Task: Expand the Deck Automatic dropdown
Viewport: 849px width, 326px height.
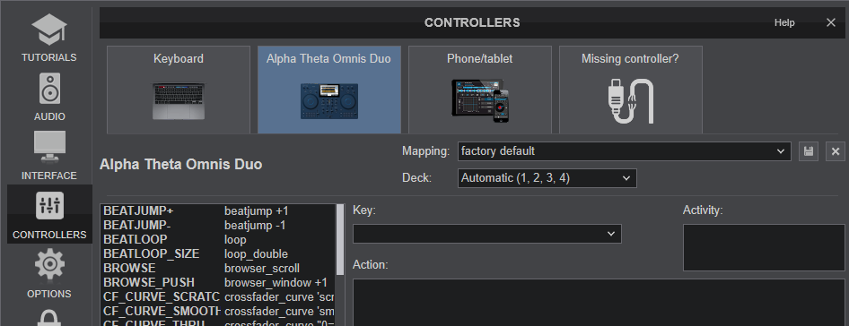Action: tap(547, 178)
